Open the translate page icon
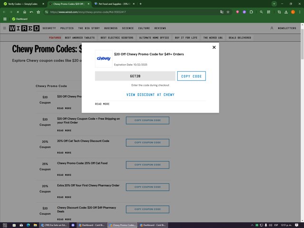 (222, 12)
